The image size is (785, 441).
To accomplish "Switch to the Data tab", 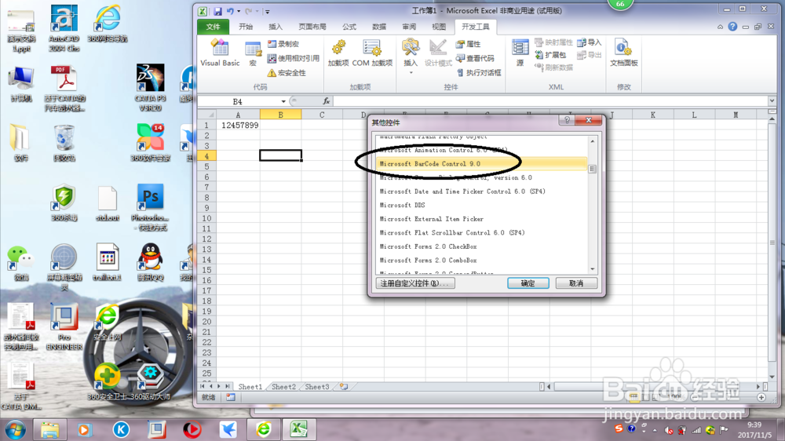I will 379,27.
